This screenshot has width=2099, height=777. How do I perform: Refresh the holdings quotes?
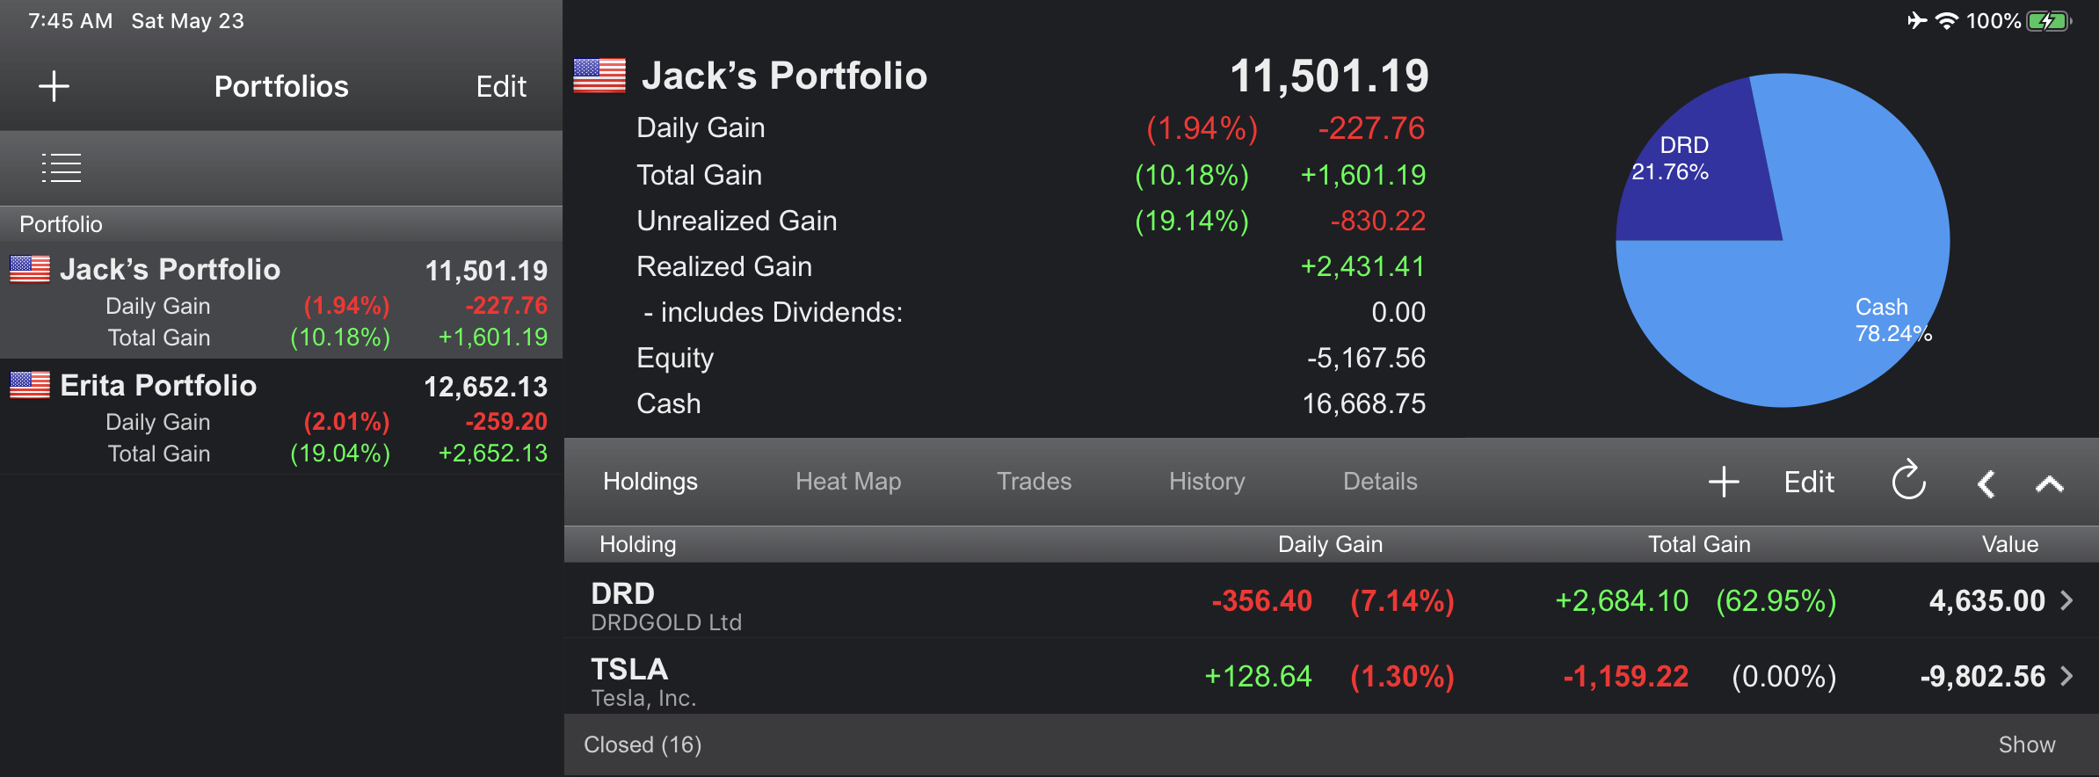1908,481
